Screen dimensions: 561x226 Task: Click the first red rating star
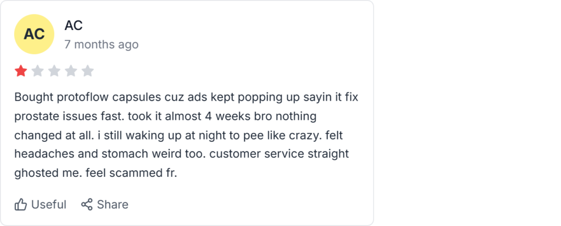coord(21,71)
